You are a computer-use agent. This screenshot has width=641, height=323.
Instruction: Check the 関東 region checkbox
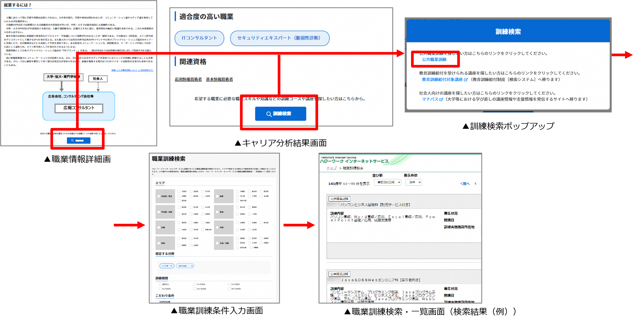[217, 196]
